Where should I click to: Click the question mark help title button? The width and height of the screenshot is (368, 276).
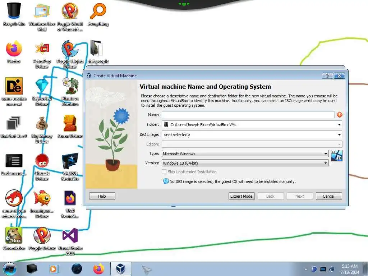click(328, 75)
